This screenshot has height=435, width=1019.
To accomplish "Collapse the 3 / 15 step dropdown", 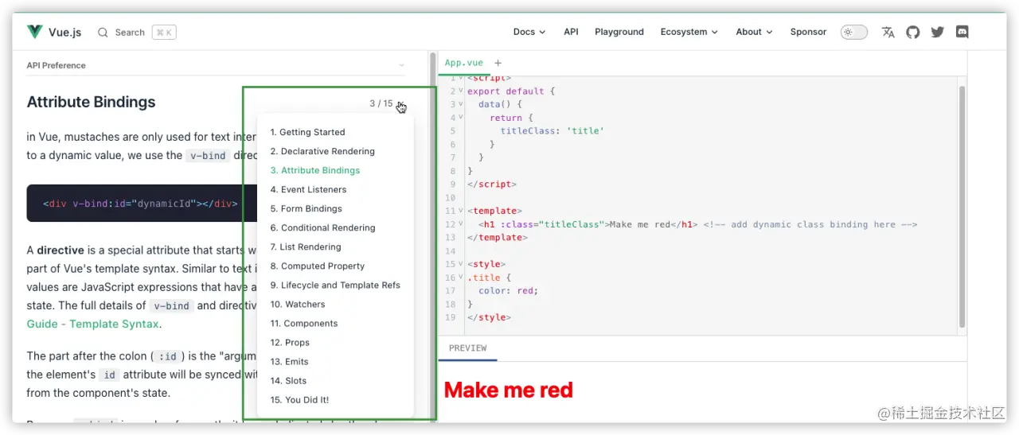I will pos(388,103).
